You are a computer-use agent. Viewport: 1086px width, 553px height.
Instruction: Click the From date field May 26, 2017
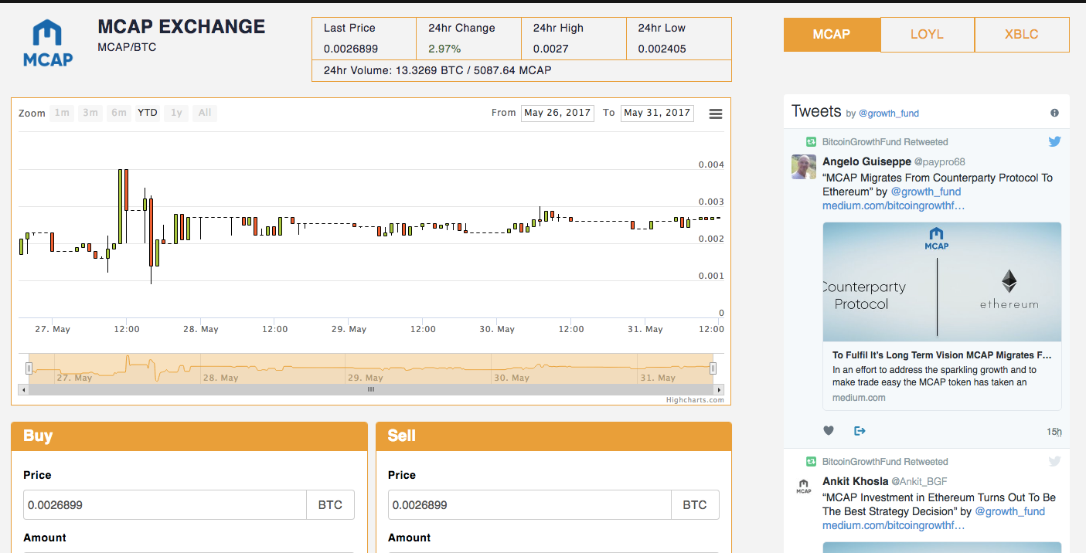tap(557, 113)
